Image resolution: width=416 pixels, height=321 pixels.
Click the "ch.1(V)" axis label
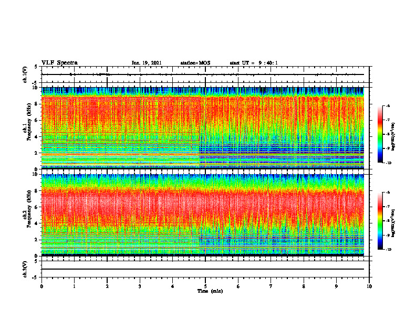[x=25, y=74]
